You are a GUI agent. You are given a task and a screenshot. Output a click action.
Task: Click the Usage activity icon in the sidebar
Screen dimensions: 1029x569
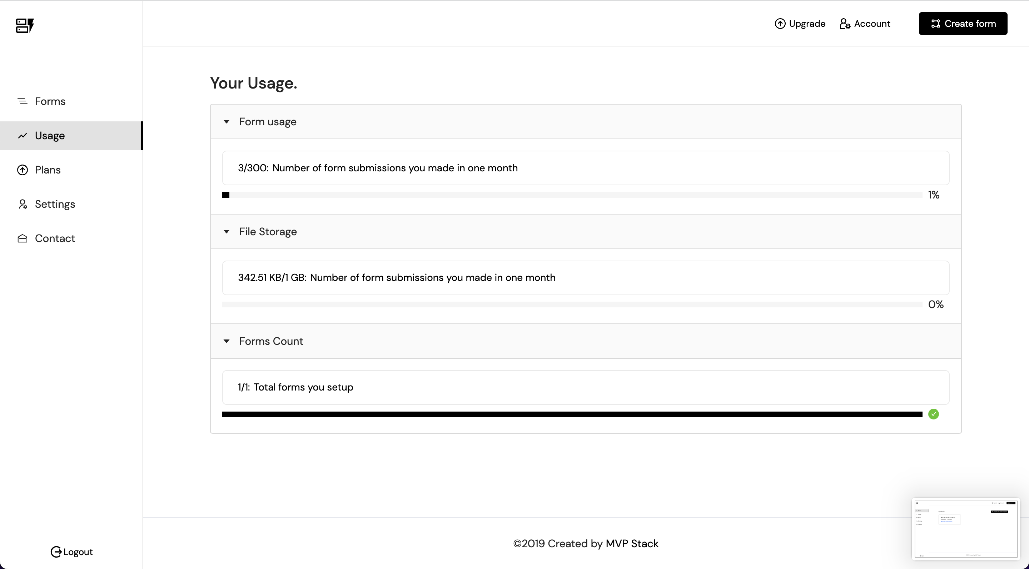coord(23,135)
